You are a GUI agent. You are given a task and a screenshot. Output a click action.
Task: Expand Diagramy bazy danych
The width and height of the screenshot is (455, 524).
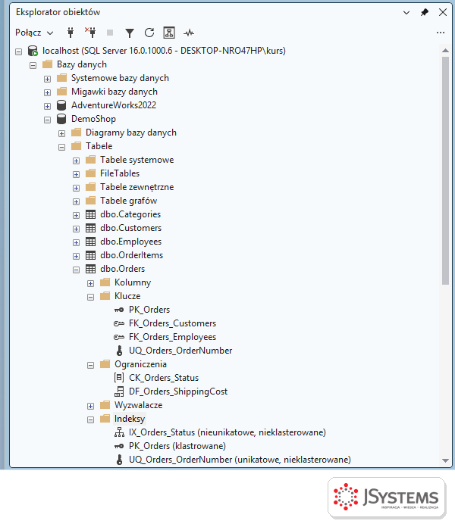61,133
